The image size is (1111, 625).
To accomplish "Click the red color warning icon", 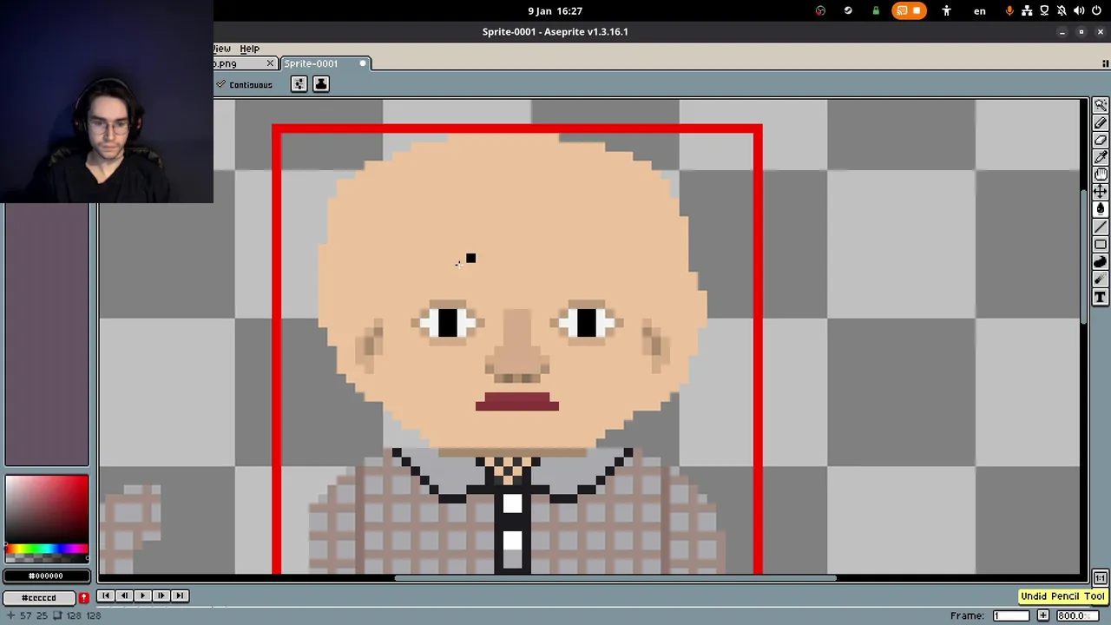I will pos(83,597).
